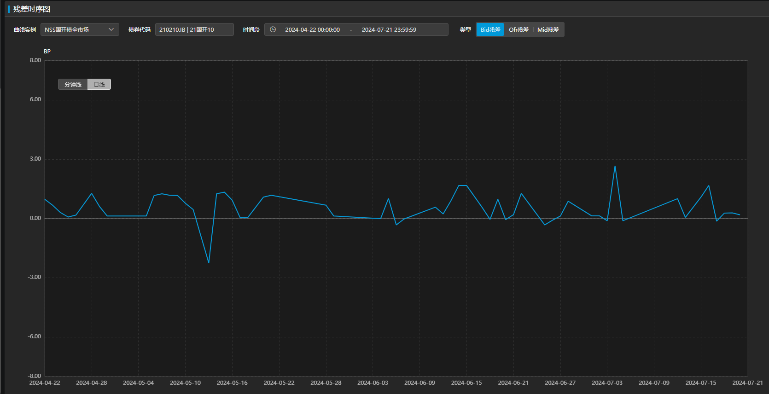769x394 pixels.
Task: Switch chart to 分钟线 view
Action: (x=73, y=84)
